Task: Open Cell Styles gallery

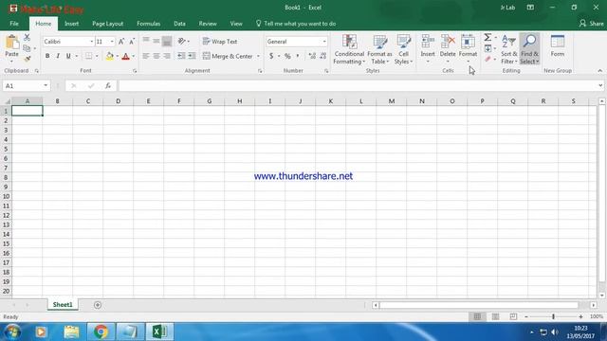Action: pos(403,49)
